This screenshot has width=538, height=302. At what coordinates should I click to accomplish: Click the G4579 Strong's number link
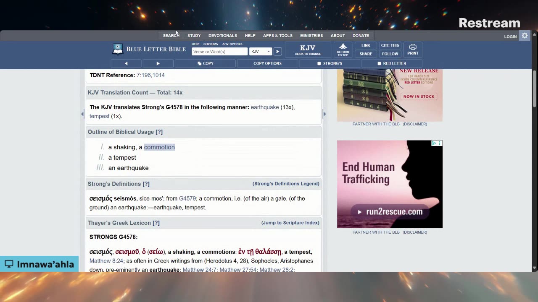[x=187, y=198]
